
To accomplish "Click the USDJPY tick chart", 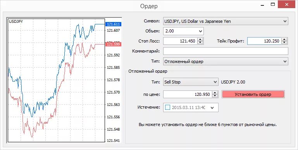I will tap(56, 80).
